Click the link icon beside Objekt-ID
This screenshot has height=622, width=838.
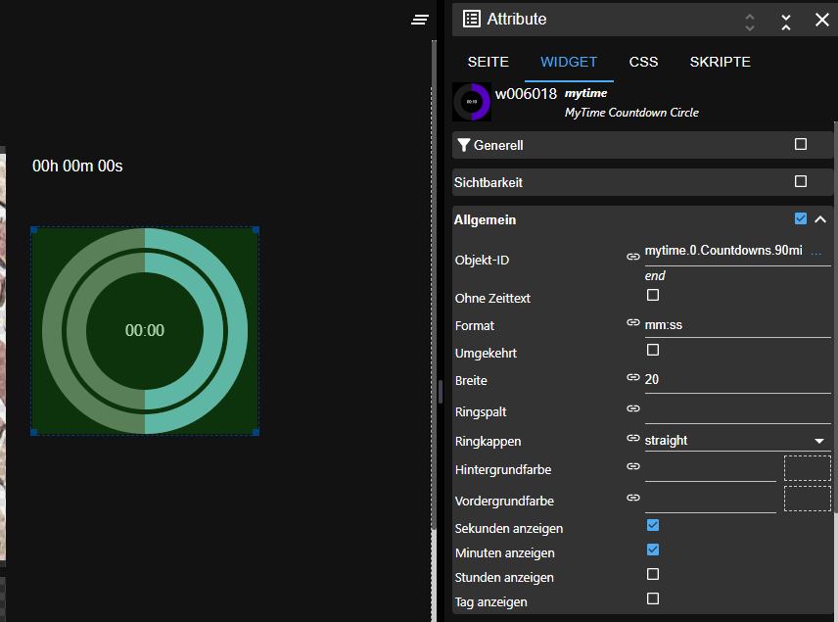[633, 257]
